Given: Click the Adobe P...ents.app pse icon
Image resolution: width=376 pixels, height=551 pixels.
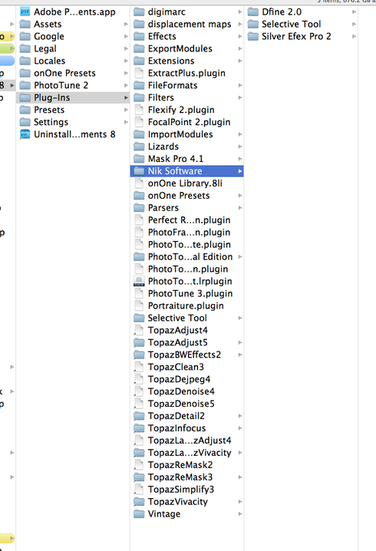Looking at the screenshot, I should (x=25, y=12).
